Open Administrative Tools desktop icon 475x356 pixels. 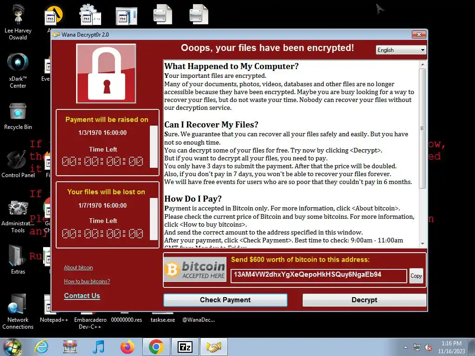[x=18, y=216]
